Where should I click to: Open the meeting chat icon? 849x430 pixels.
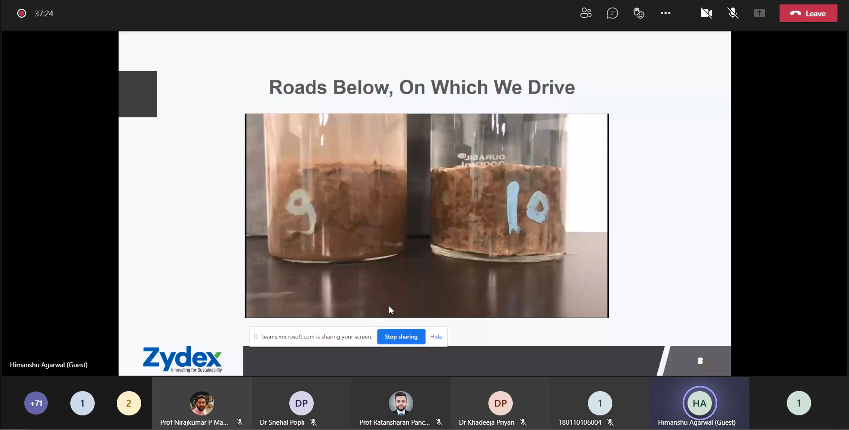pos(612,13)
